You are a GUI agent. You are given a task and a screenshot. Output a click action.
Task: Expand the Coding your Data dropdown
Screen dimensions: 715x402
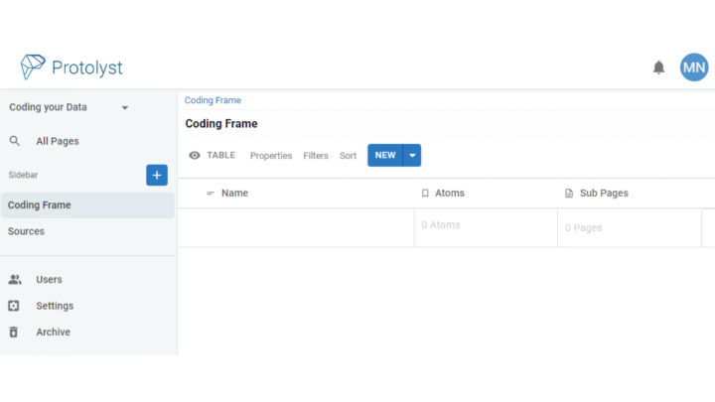[125, 107]
